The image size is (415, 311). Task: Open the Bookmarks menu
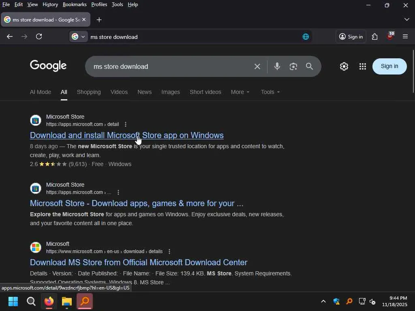point(75,4)
